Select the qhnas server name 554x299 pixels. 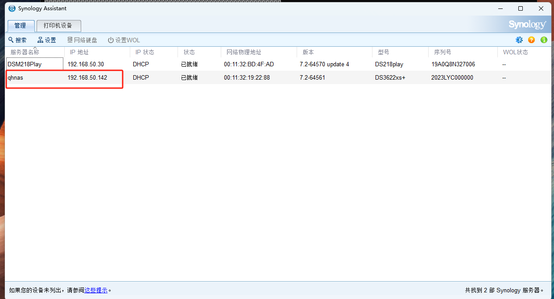point(15,77)
